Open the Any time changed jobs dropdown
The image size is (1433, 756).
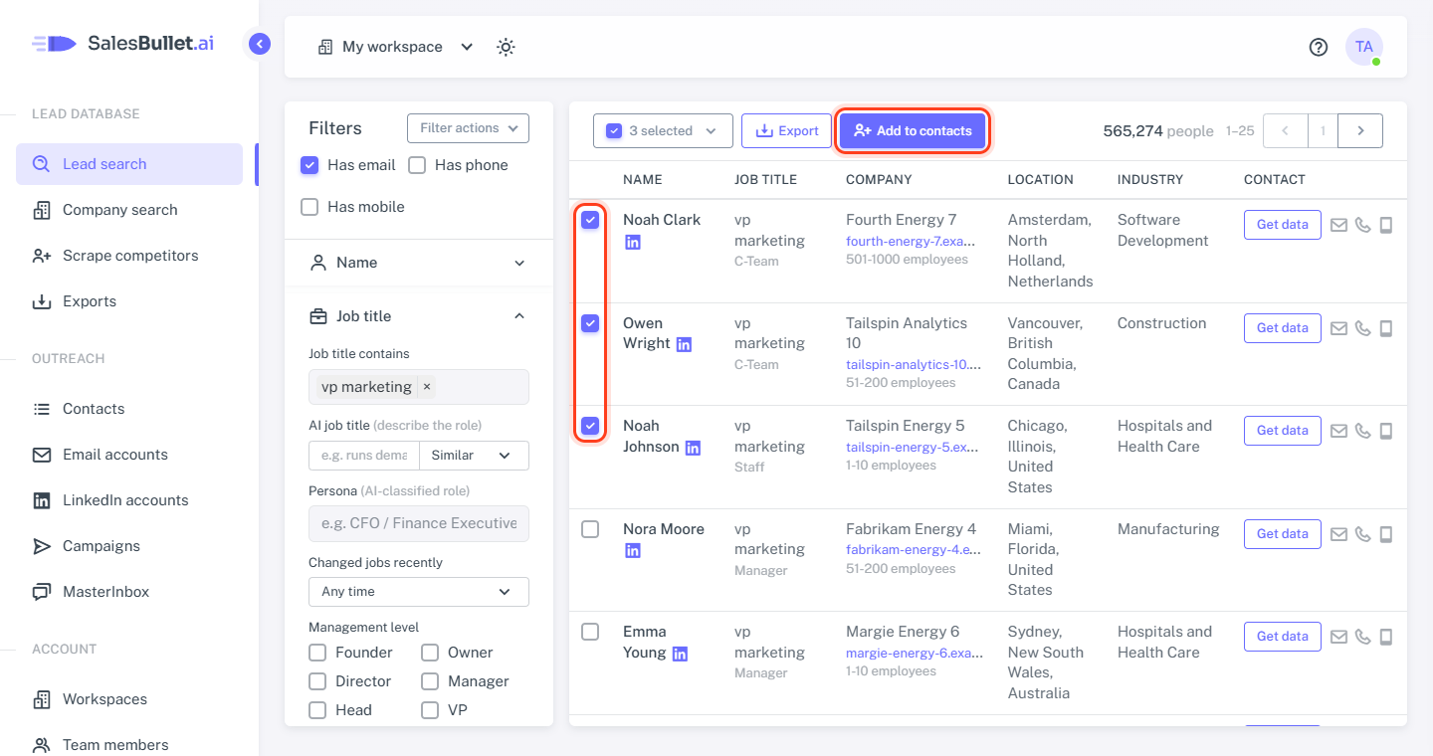(x=419, y=591)
